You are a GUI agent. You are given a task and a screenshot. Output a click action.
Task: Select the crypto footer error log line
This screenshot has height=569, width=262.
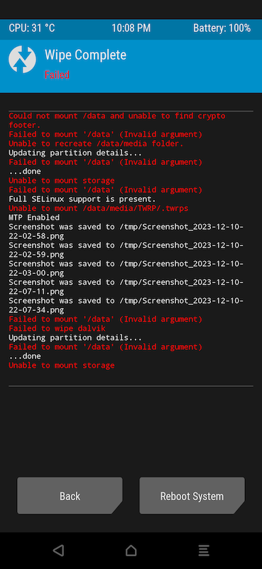point(117,120)
